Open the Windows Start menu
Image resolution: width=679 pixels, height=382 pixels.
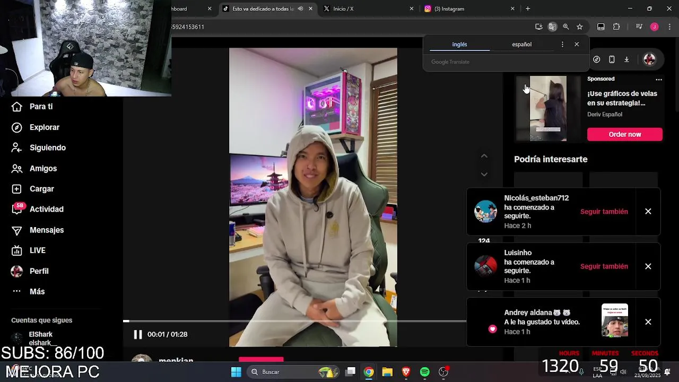click(236, 372)
